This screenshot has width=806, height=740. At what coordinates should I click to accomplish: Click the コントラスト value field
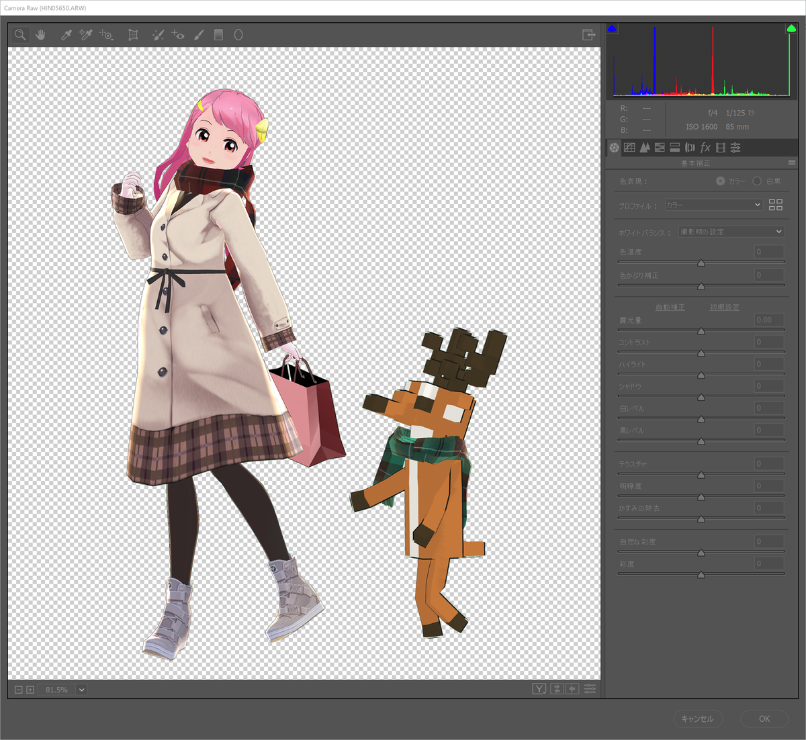pyautogui.click(x=769, y=342)
